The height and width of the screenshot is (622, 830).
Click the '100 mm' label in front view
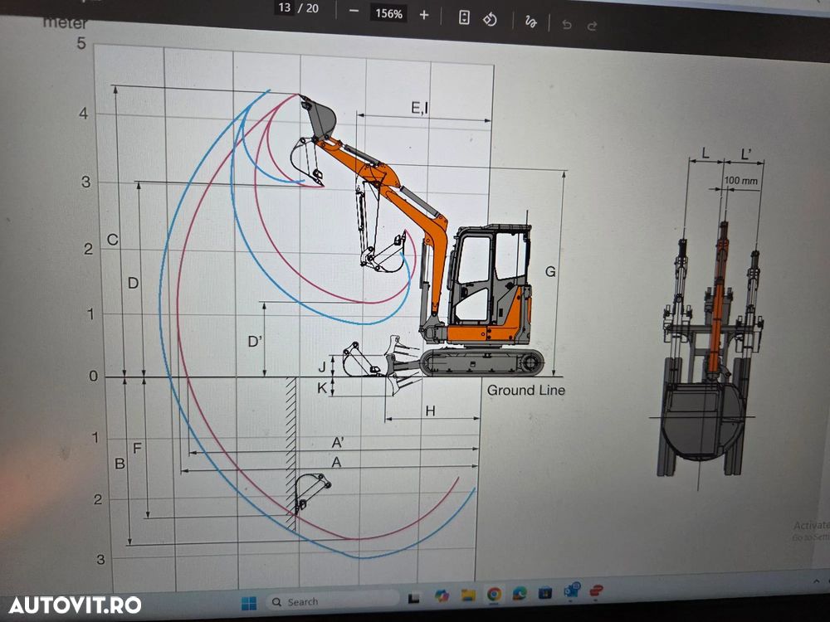(741, 180)
